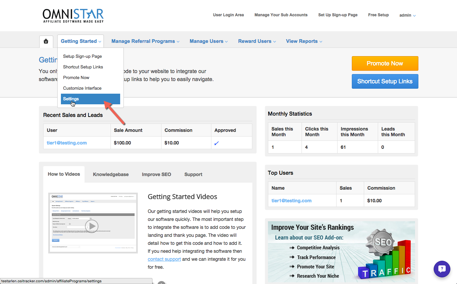This screenshot has height=284, width=457.
Task: Open the Free Setup link
Action: coord(378,15)
